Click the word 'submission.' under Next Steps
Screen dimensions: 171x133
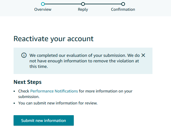pyautogui.click(x=29, y=97)
